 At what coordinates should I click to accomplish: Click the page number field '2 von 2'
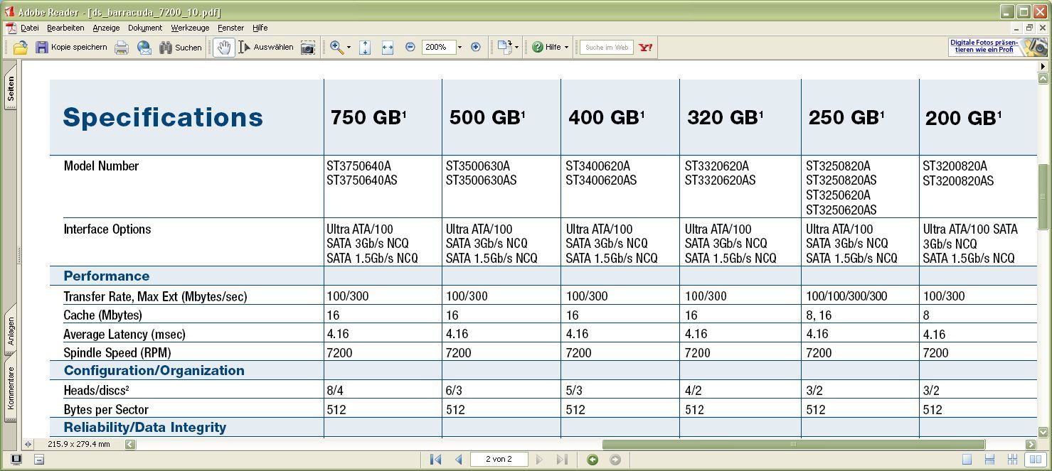tap(499, 460)
